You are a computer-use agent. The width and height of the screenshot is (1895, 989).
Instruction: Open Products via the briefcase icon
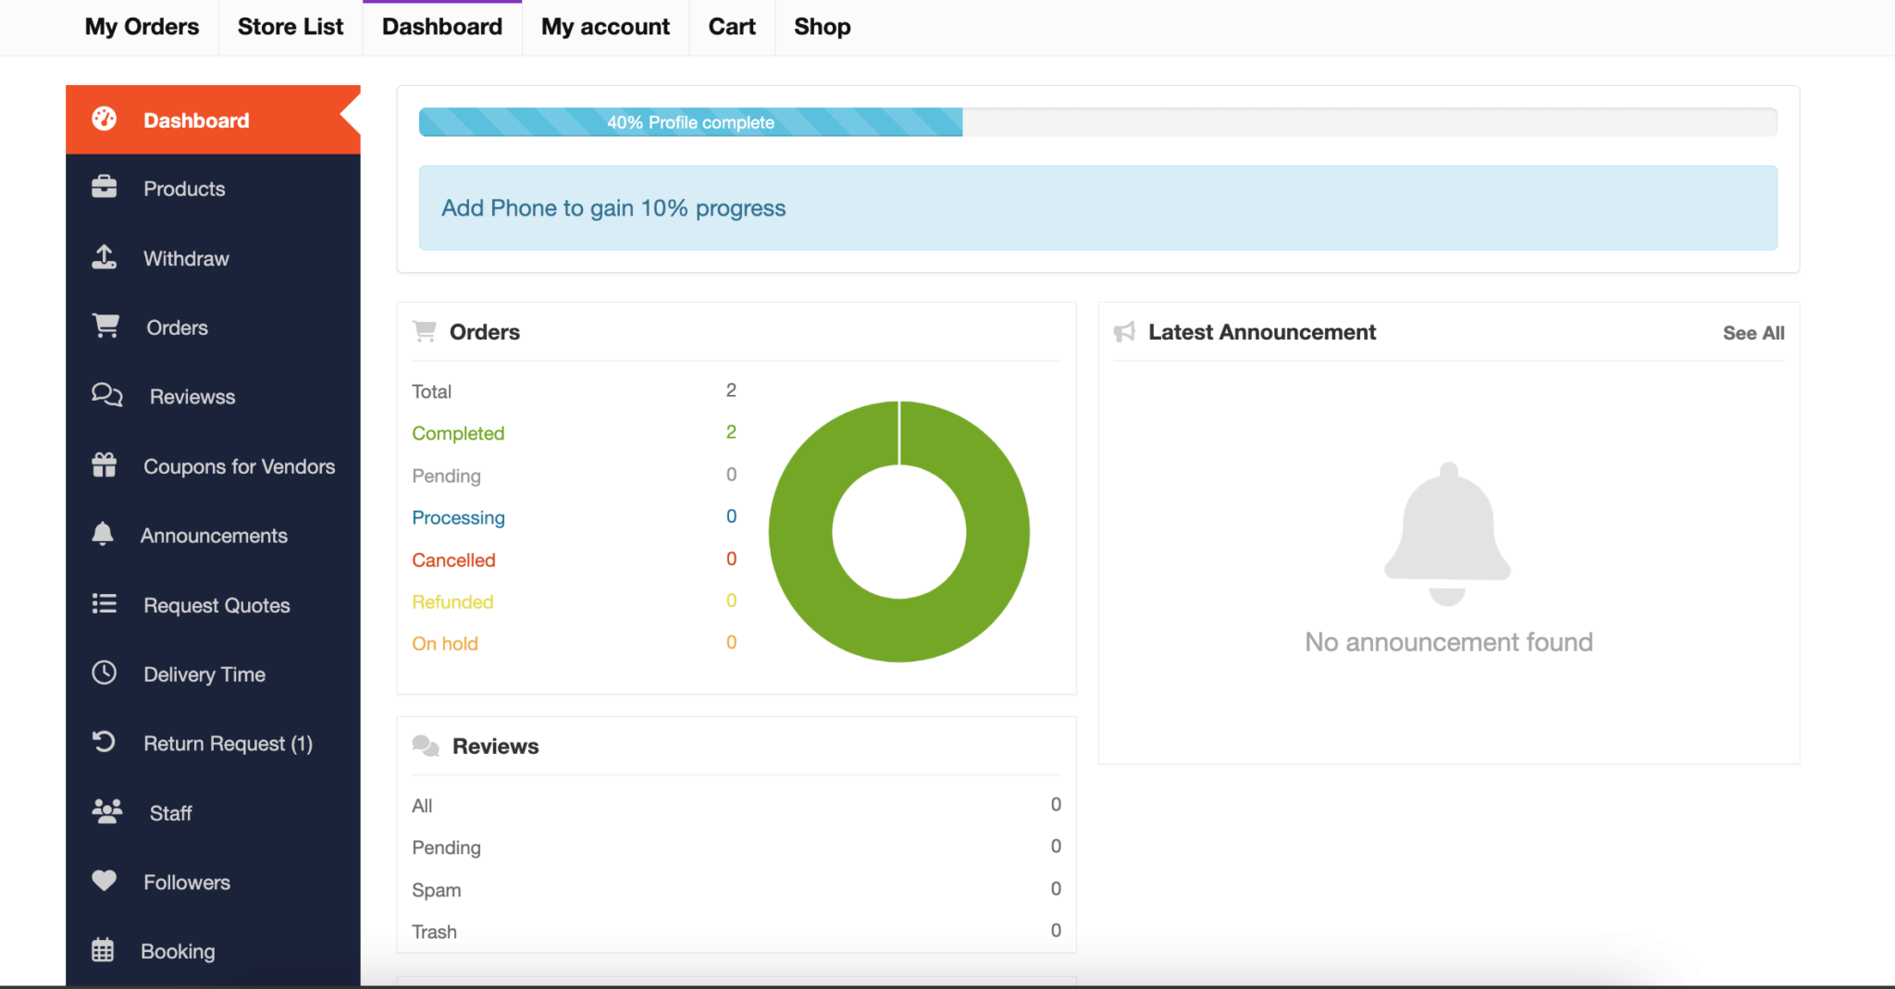point(105,188)
